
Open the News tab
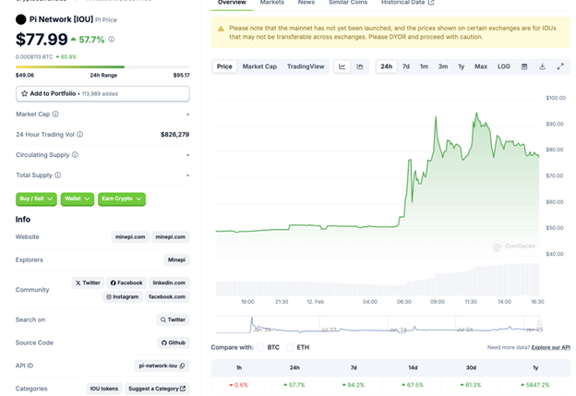click(x=306, y=3)
